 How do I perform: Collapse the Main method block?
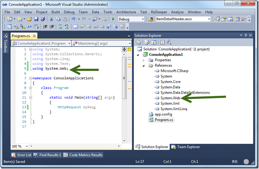[31, 97]
